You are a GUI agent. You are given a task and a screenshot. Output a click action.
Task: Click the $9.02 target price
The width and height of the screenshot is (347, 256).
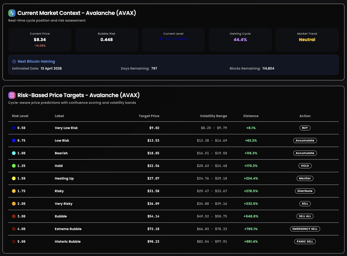point(154,128)
